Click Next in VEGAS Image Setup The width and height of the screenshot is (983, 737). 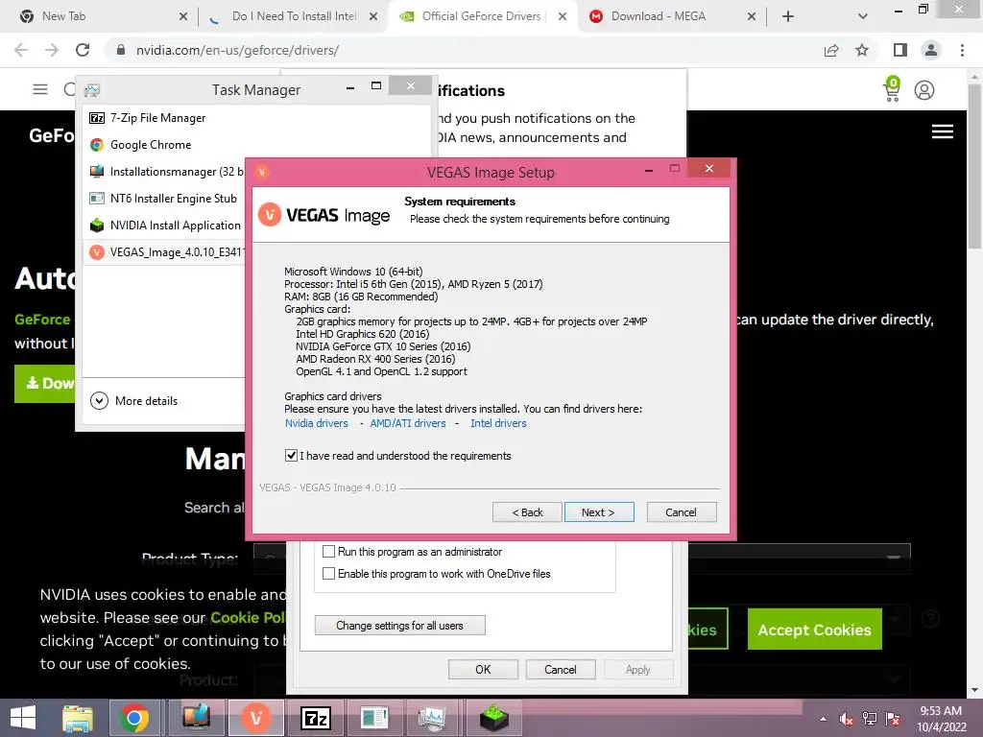pos(599,512)
